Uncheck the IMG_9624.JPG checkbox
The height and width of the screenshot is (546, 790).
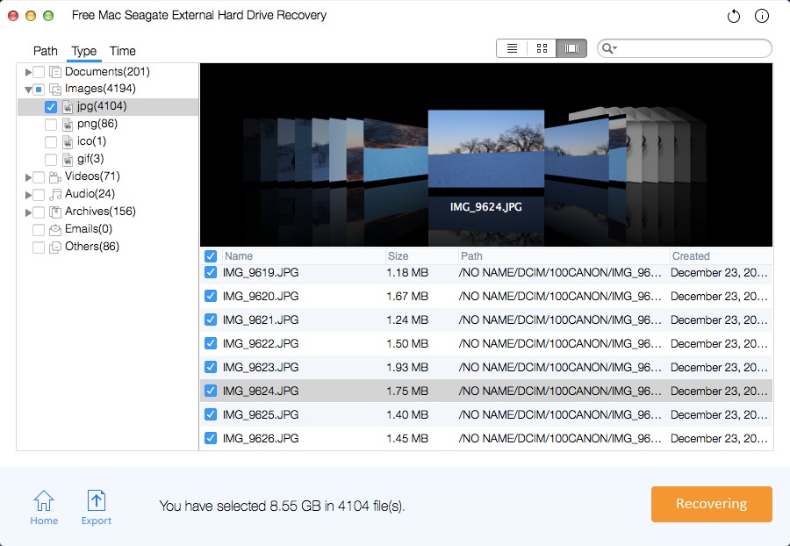[211, 391]
